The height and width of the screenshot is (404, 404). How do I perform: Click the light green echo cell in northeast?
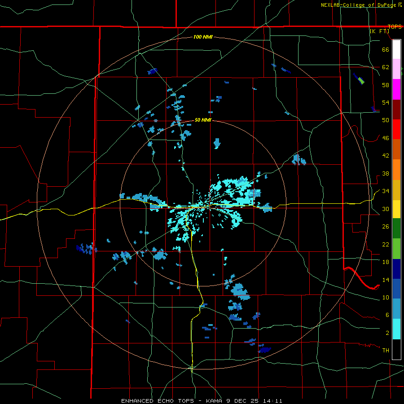click(361, 81)
